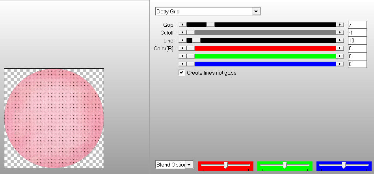Click the Gap slider track
Screen dimensions: 374x174
(276, 25)
